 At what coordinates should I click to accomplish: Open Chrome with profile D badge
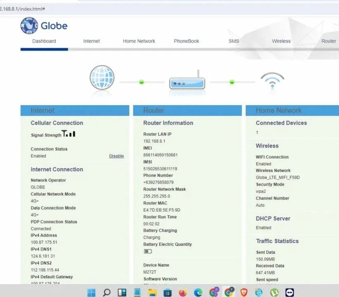tap(214, 292)
